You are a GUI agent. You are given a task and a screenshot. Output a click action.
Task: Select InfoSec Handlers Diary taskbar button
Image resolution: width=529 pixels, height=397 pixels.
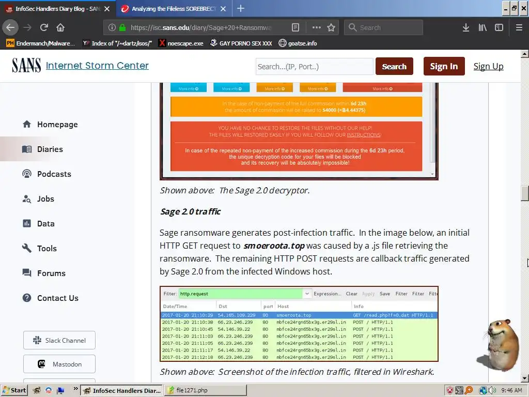122,391
